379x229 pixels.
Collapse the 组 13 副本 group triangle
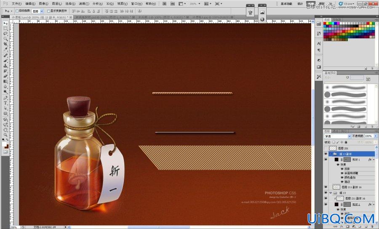[331, 154]
